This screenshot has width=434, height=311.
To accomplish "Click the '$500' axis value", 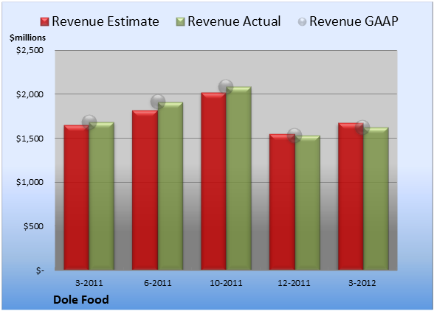I will (33, 226).
